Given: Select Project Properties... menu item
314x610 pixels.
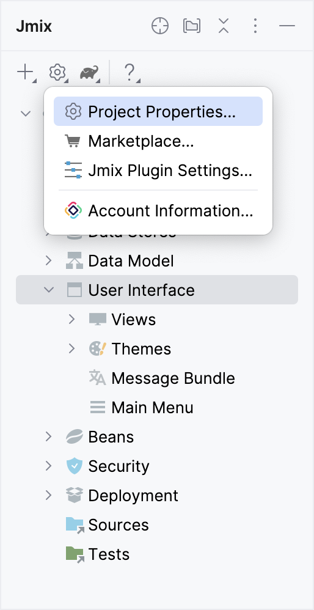Looking at the screenshot, I should point(158,111).
